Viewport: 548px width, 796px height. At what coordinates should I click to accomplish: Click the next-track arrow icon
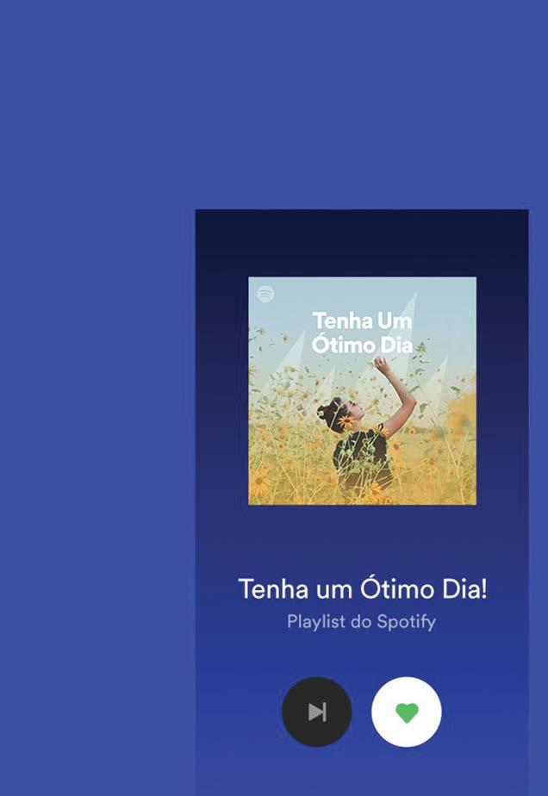[x=317, y=712]
